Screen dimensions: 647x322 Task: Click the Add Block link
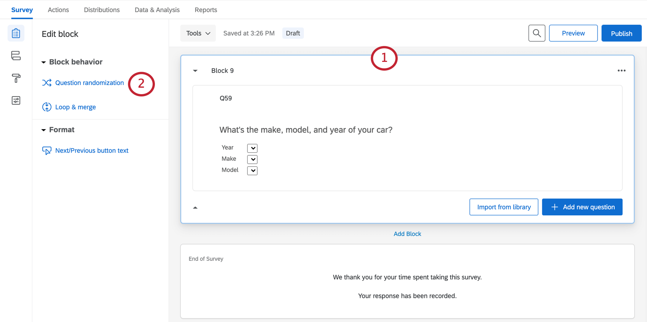click(407, 234)
